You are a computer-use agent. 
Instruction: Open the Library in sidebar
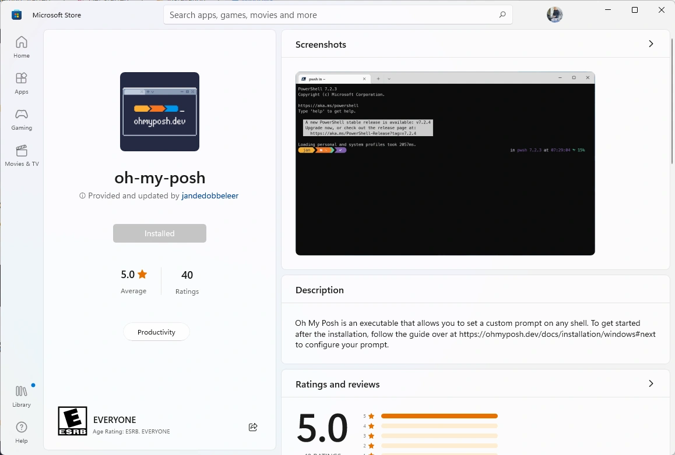(x=22, y=396)
